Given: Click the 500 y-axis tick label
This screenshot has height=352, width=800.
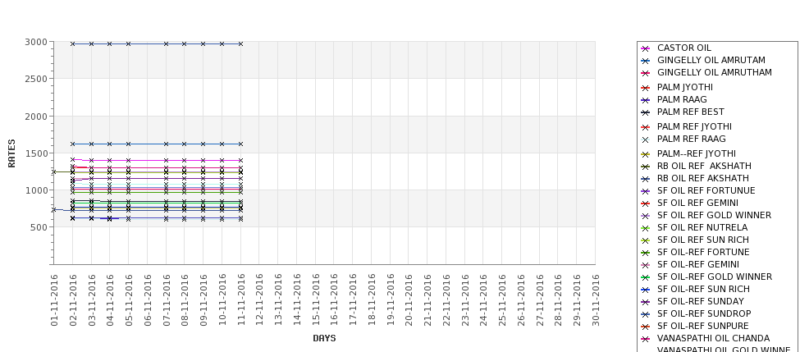Looking at the screenshot, I should click(x=39, y=227).
